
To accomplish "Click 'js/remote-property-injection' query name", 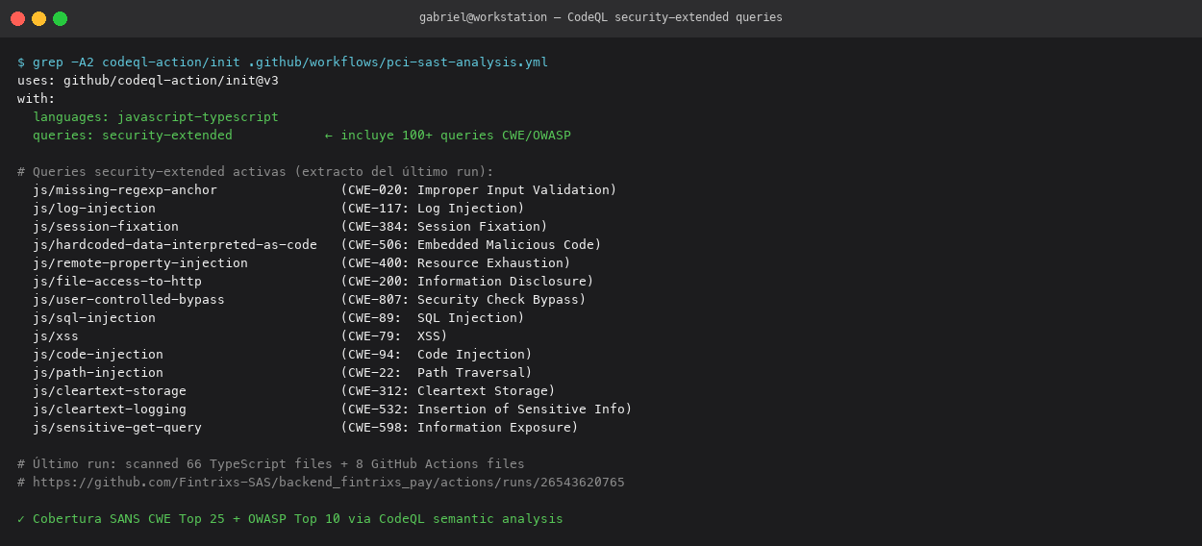I will tap(140, 263).
